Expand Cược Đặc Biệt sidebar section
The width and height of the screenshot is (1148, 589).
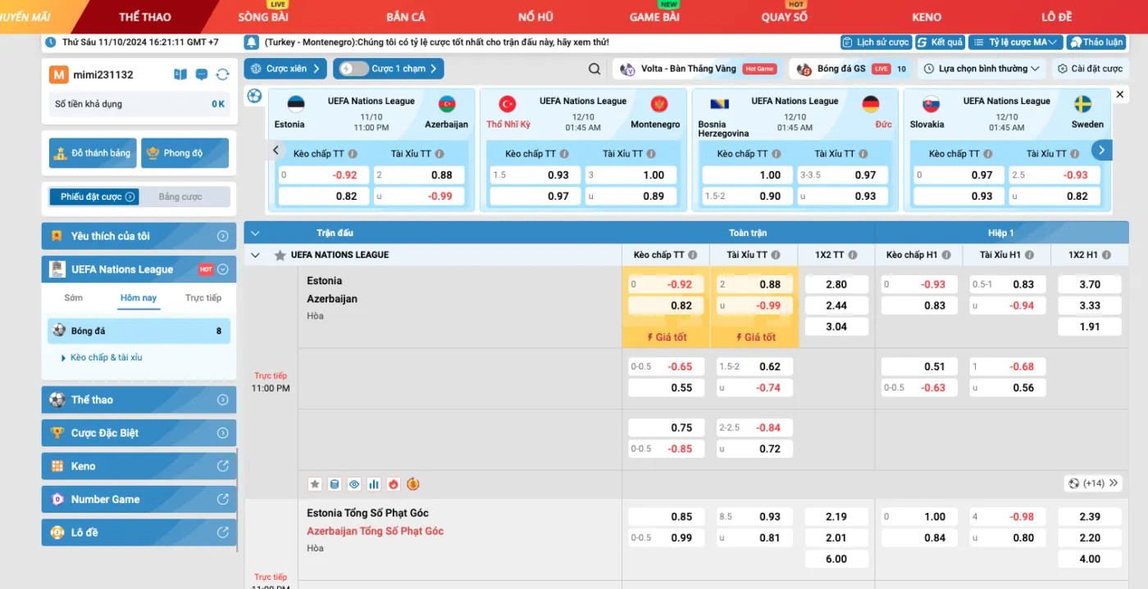139,433
